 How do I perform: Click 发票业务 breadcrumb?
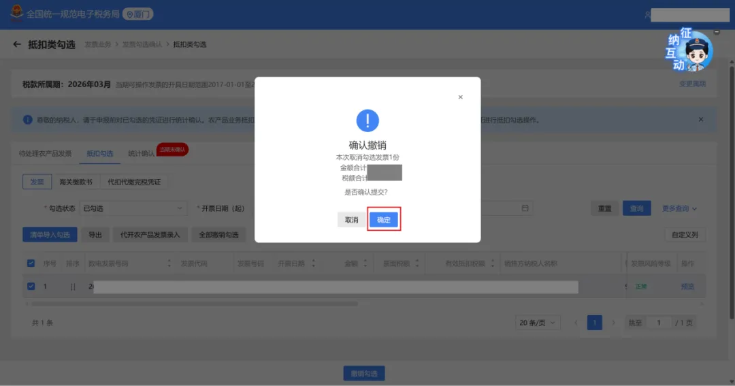pos(98,44)
